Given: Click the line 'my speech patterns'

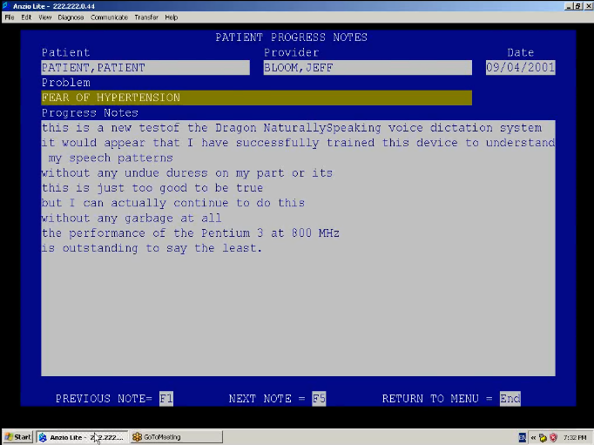Looking at the screenshot, I should point(111,158).
